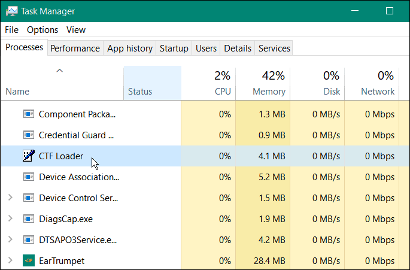Expand the DiagsCap.exe process group
The image size is (410, 270).
[10, 219]
